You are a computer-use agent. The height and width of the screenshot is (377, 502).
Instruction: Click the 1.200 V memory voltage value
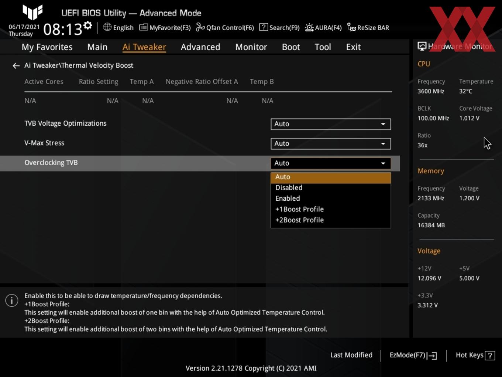[469, 198]
